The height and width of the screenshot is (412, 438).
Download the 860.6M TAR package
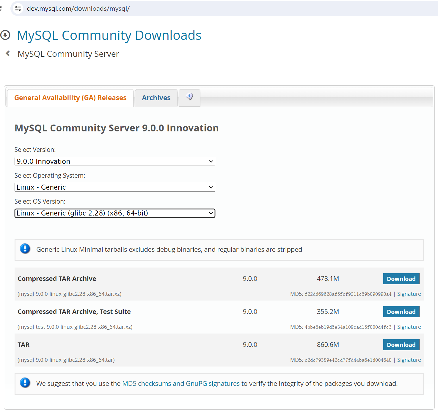[401, 345]
